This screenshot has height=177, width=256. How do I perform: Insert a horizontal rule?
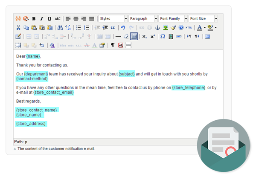tap(118, 36)
